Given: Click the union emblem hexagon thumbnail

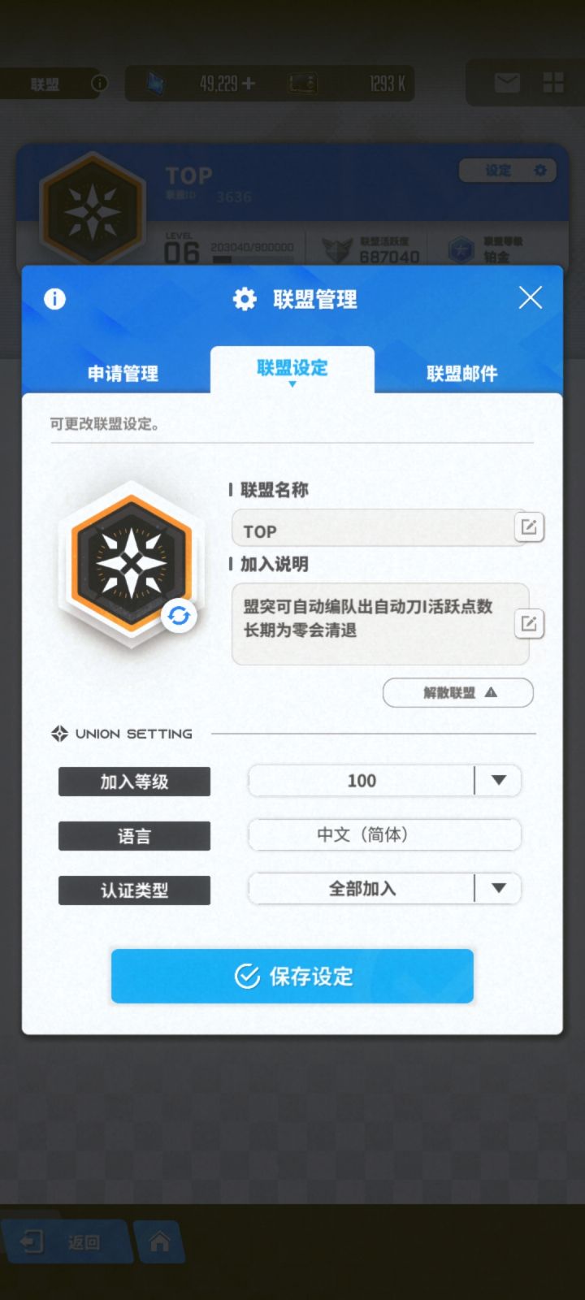Looking at the screenshot, I should (131, 565).
